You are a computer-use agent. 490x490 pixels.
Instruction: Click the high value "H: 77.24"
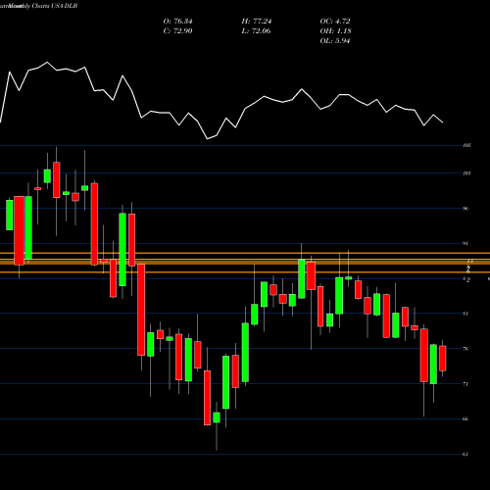click(257, 22)
